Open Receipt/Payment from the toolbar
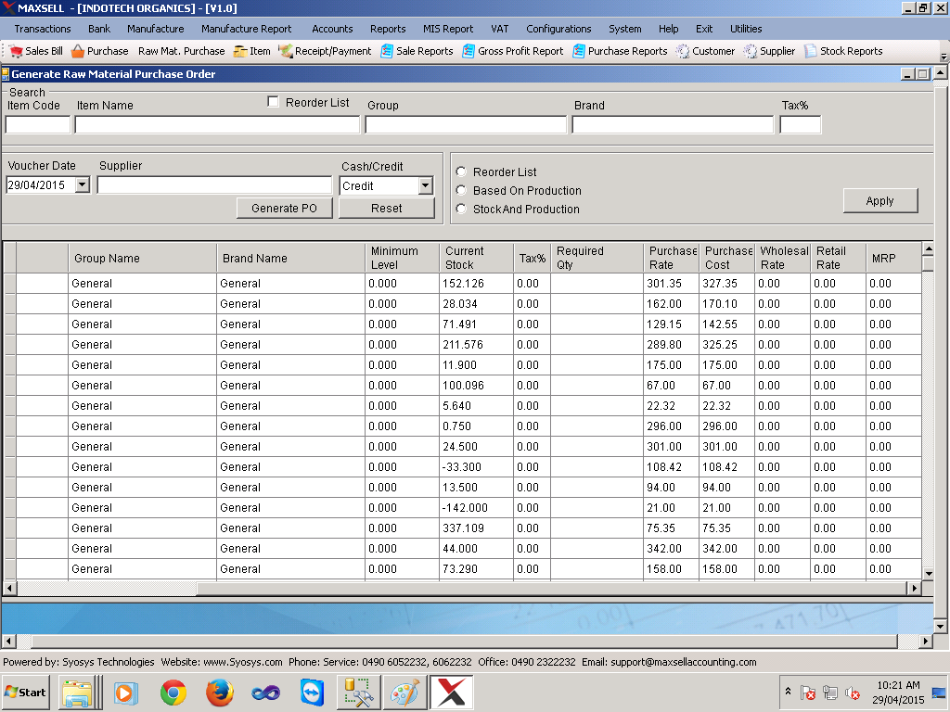950x712 pixels. pos(286,52)
